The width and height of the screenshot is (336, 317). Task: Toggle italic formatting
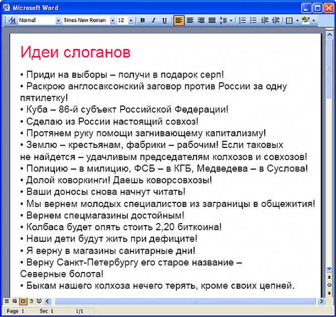[x=153, y=21]
